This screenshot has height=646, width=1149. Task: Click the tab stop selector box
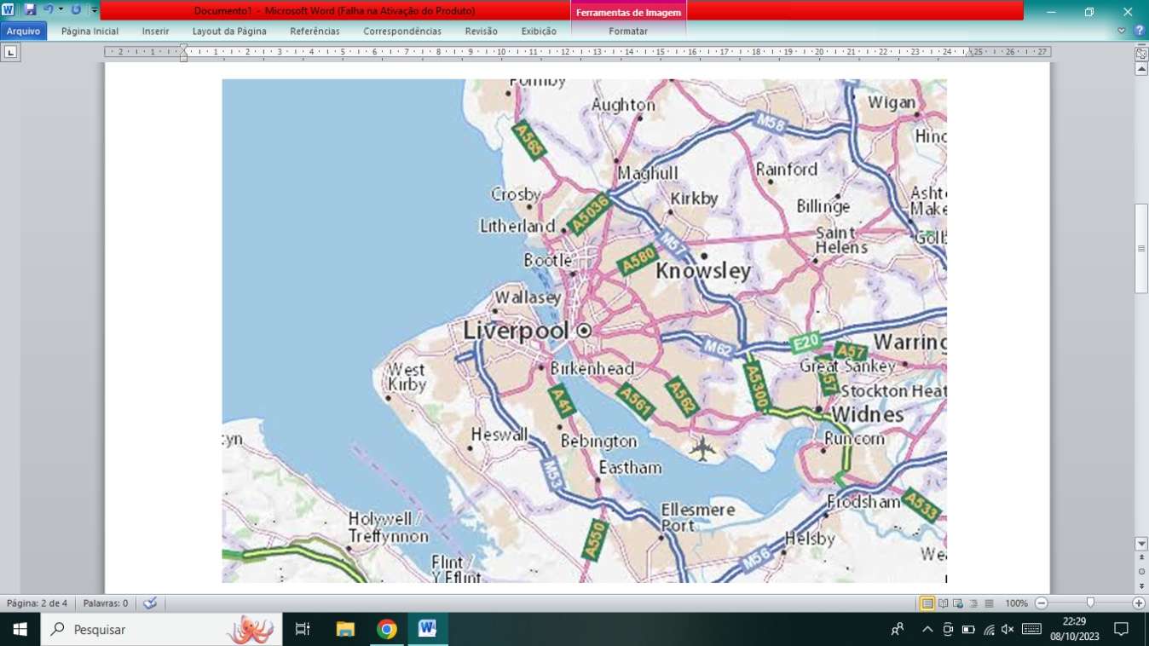pos(10,52)
